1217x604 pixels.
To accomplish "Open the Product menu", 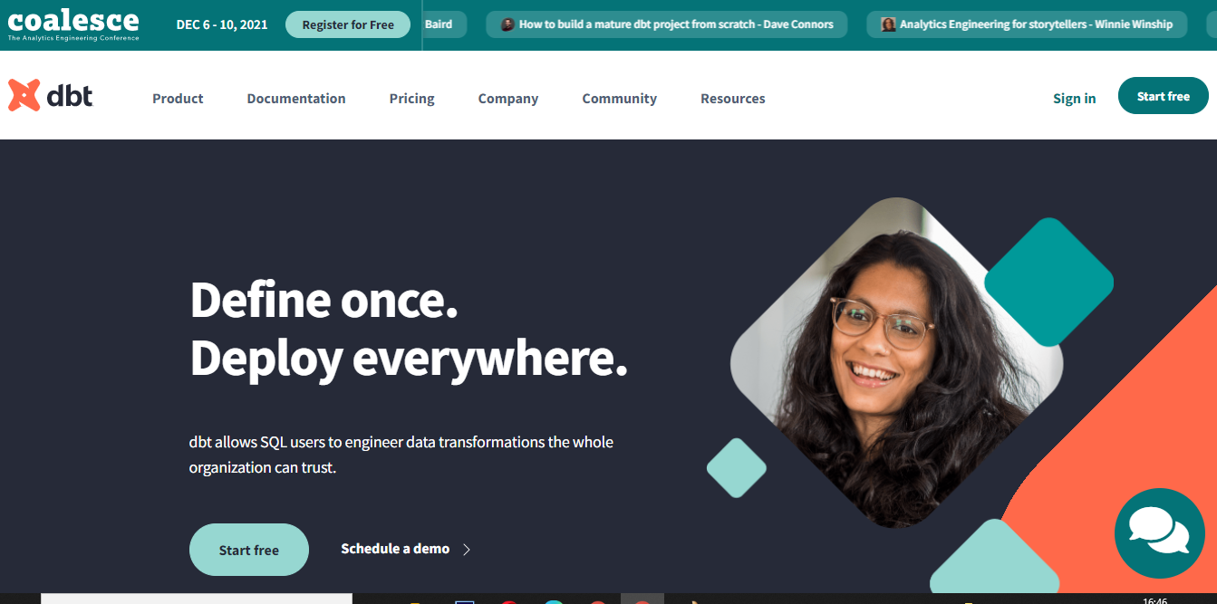I will pyautogui.click(x=178, y=99).
